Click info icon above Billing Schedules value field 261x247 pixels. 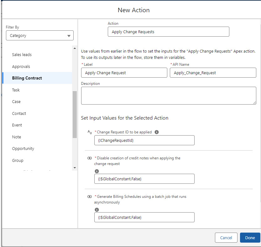coord(97,210)
